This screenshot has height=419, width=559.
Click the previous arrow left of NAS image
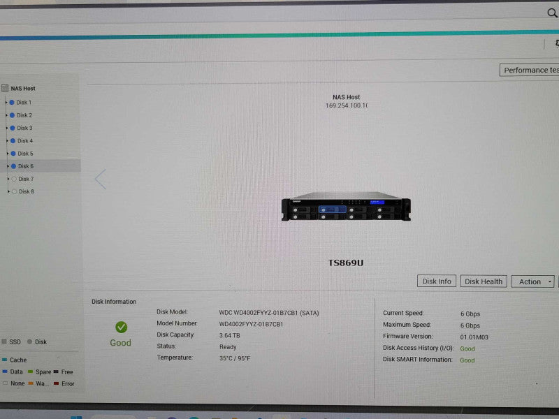pyautogui.click(x=101, y=179)
